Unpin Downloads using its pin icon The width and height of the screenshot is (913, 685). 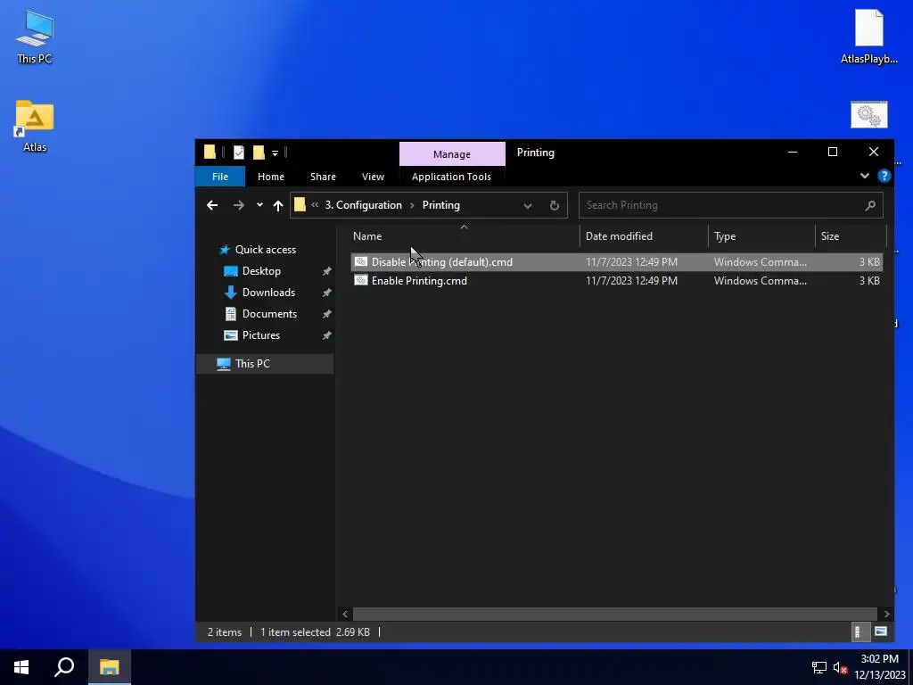326,293
